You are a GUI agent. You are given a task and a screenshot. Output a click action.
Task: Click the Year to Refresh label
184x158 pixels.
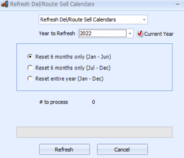pos(57,33)
